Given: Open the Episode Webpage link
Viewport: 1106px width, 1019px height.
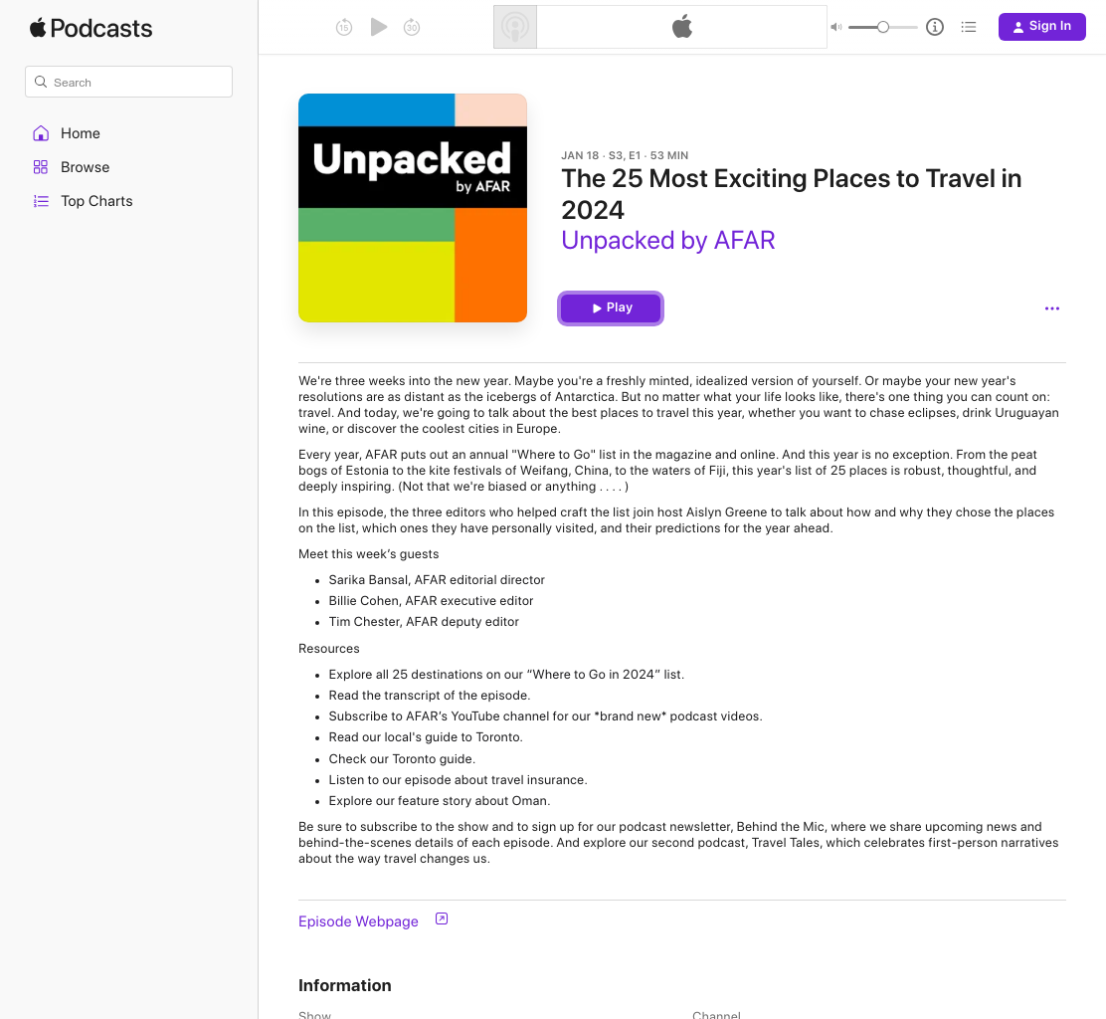Looking at the screenshot, I should tap(358, 921).
